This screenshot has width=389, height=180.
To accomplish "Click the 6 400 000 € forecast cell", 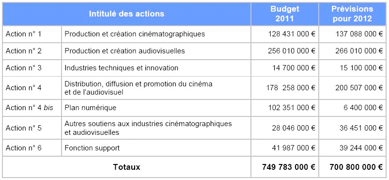I will (x=352, y=108).
